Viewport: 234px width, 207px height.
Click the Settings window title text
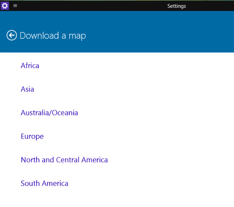coord(177,6)
